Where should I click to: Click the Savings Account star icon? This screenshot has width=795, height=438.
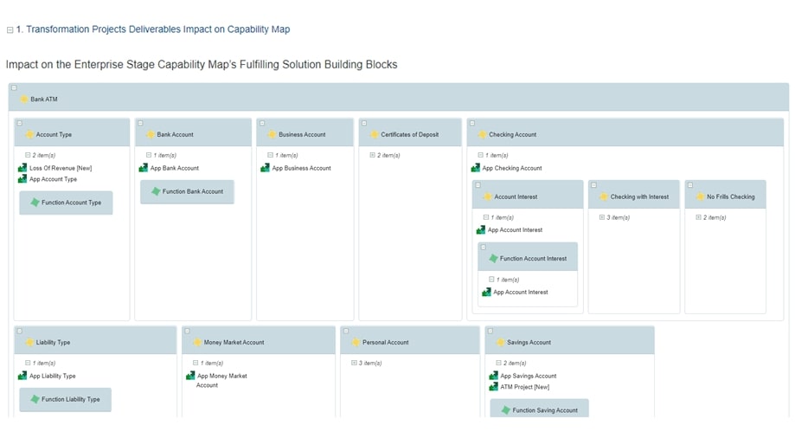[x=500, y=343]
